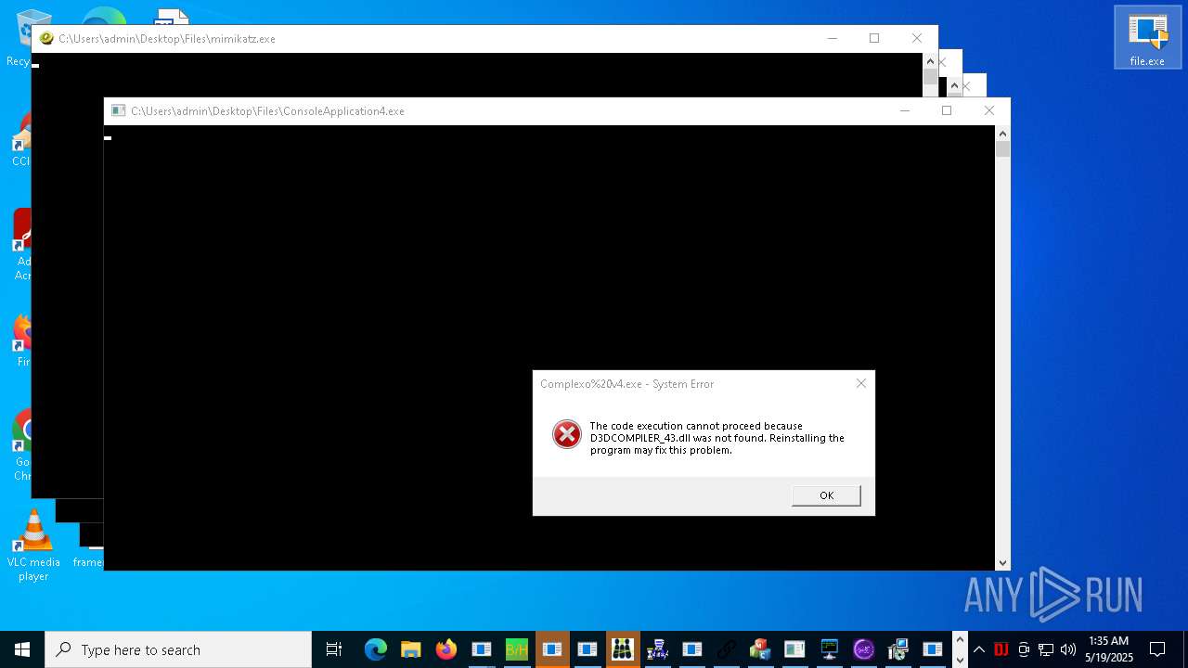Viewport: 1188px width, 668px height.
Task: Open the Windows Start menu
Action: (x=22, y=649)
